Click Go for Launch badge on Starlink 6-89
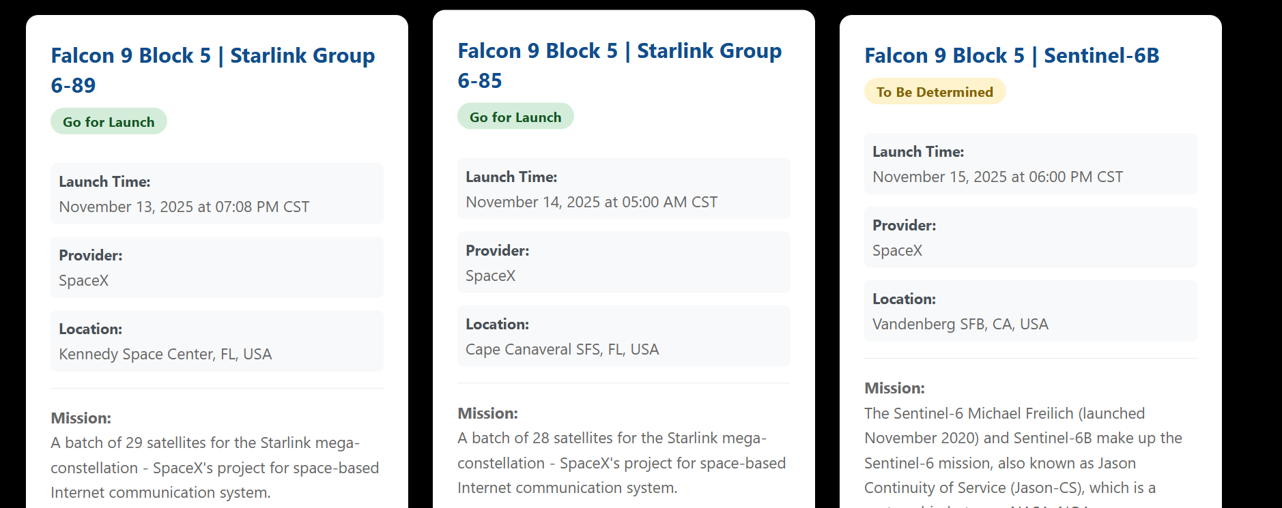This screenshot has width=1282, height=508. coord(109,122)
